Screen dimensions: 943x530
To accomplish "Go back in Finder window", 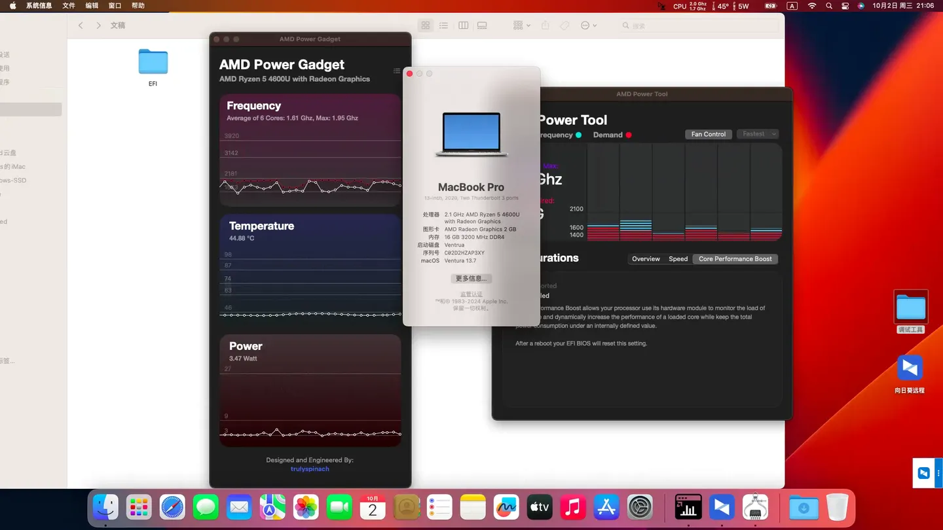I will click(x=81, y=26).
